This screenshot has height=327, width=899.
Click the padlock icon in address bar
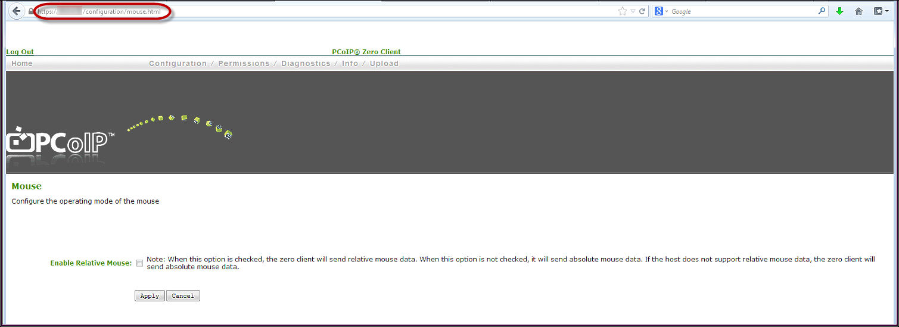30,11
